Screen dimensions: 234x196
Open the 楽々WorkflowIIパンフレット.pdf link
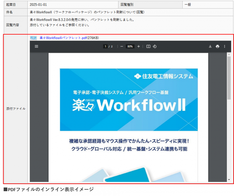pyautogui.click(x=63, y=38)
